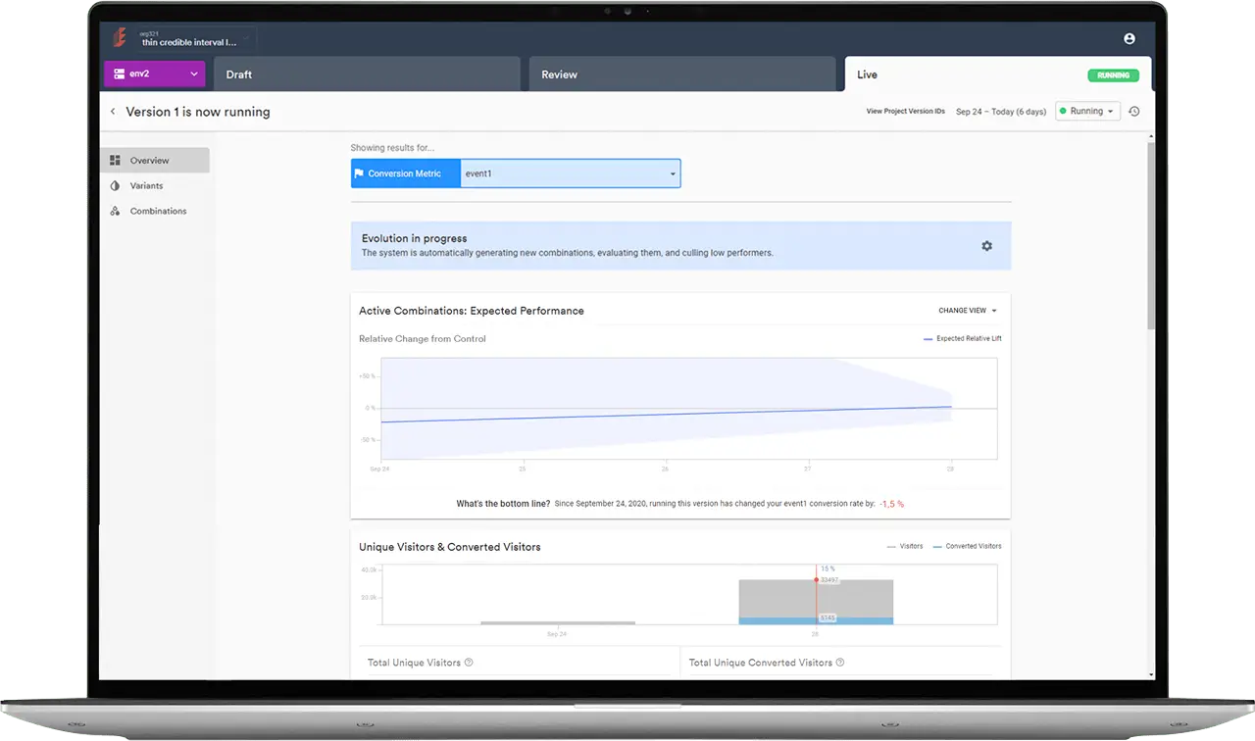Open the Change View menu
The image size is (1255, 741).
pyautogui.click(x=967, y=311)
